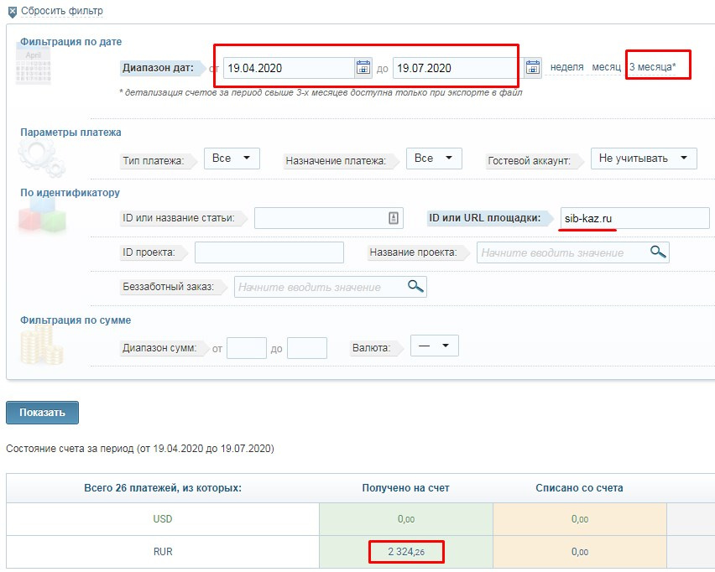Screen dimensions: 715x572
Task: Click the Диапазон сумм label
Action: (159, 348)
